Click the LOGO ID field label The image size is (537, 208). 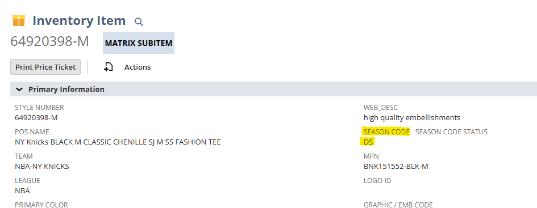tap(377, 181)
